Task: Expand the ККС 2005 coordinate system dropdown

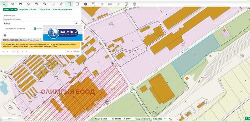Action: (x=165, y=119)
